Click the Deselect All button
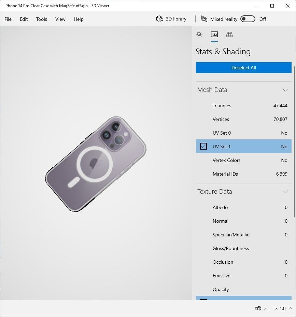Image resolution: width=296 pixels, height=317 pixels. coord(244,68)
